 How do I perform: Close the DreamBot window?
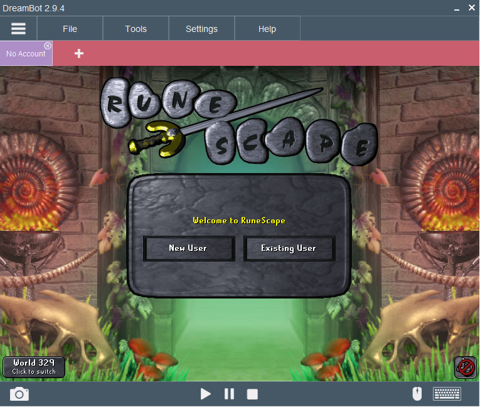pyautogui.click(x=472, y=8)
